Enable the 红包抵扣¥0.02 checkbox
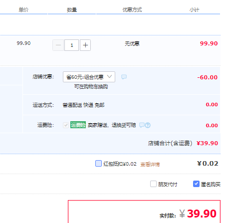 98,163
